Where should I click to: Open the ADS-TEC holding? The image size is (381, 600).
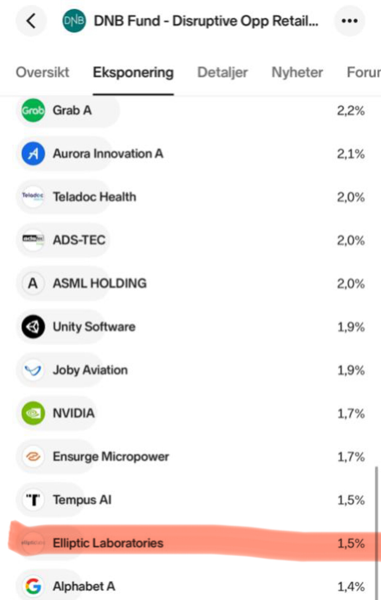pos(190,240)
